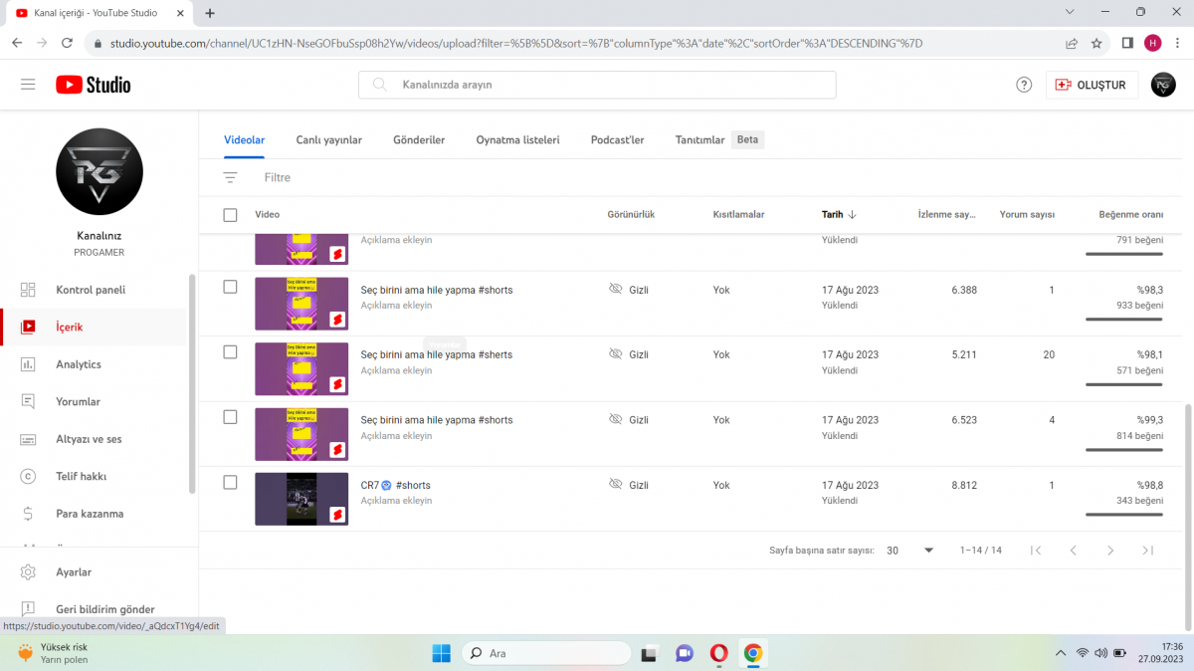Sort by Beğenme oranı column
The image size is (1194, 671).
[x=1130, y=214]
